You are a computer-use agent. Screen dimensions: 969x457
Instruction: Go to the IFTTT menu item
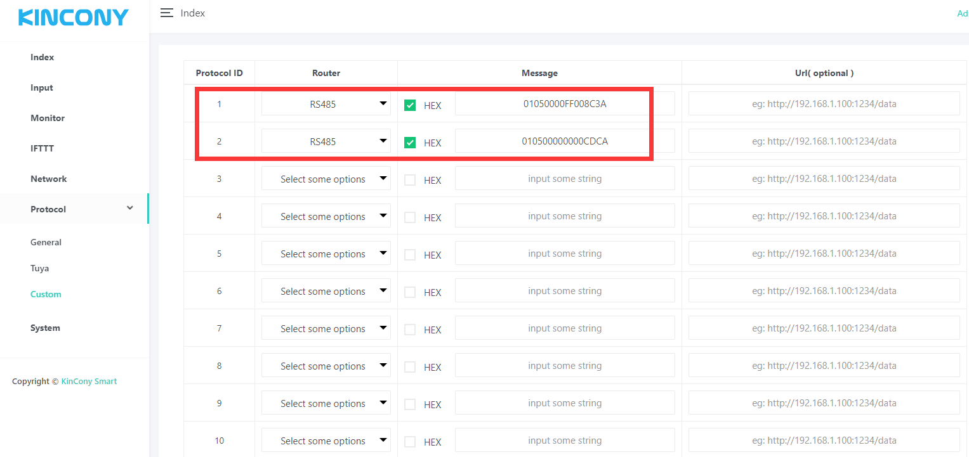(42, 148)
